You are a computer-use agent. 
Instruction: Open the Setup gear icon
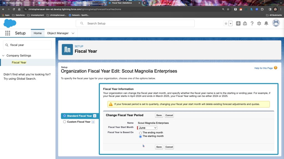(x=259, y=23)
